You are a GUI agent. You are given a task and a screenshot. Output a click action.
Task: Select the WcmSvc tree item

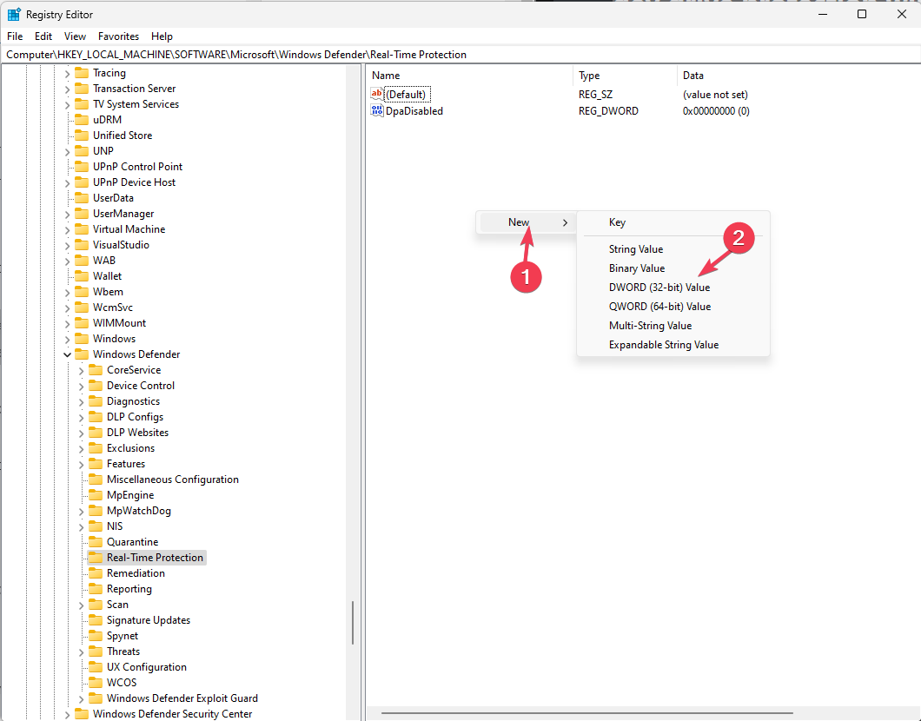(113, 307)
